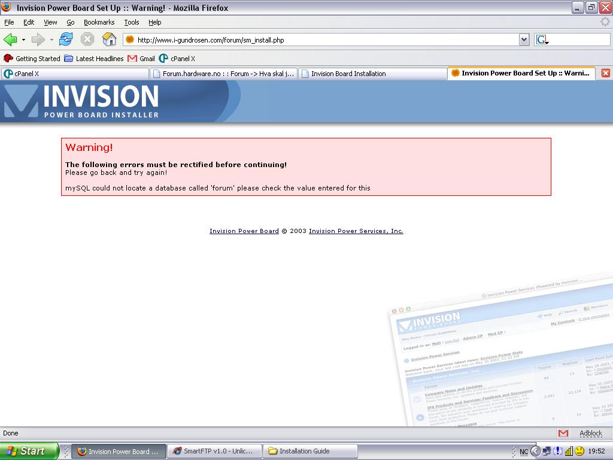Screen dimensions: 613x460
Task: Click the Please go back and try again text
Action: point(116,172)
